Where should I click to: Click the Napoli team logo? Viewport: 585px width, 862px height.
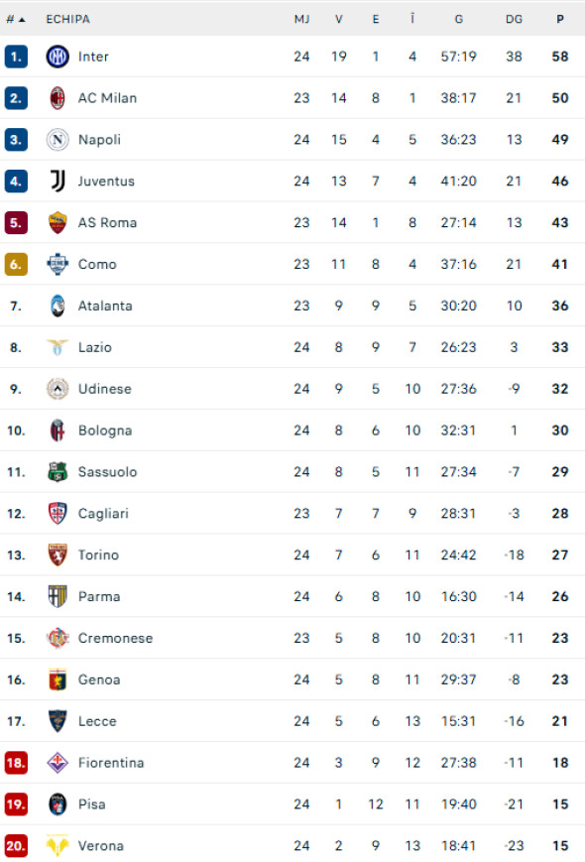pyautogui.click(x=58, y=140)
